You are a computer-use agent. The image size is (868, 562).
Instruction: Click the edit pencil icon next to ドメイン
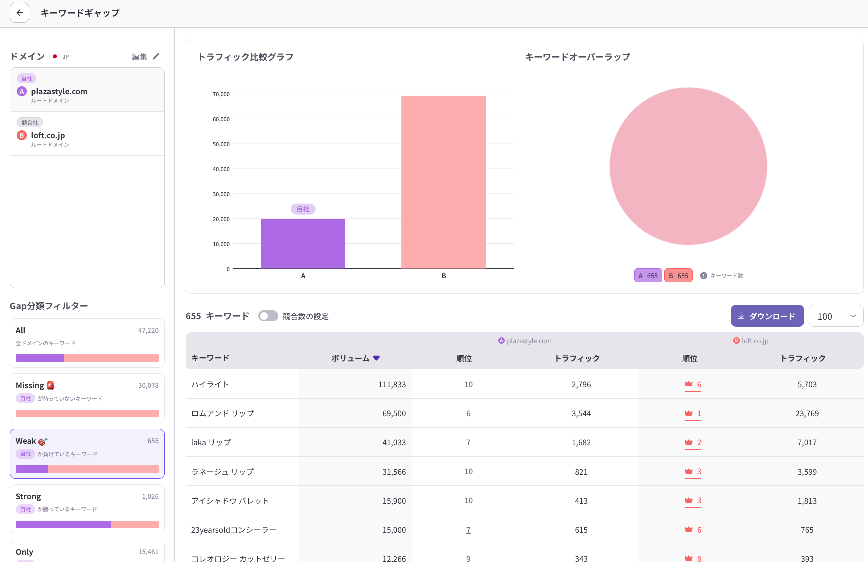pyautogui.click(x=157, y=56)
